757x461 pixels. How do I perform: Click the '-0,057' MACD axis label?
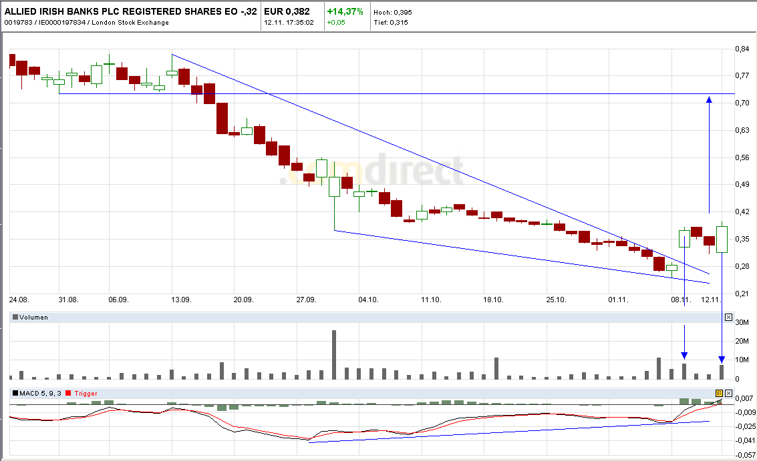(x=744, y=455)
